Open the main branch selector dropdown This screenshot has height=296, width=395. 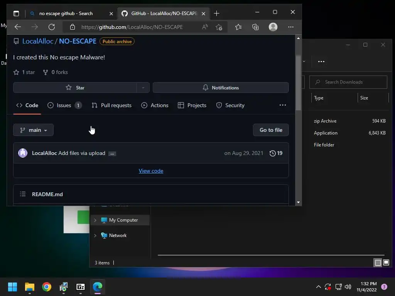coord(33,130)
